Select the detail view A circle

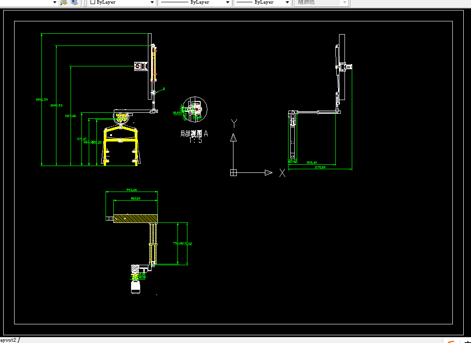(195, 109)
